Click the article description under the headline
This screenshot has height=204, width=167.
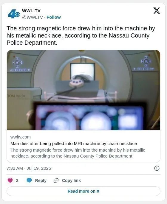78,153
